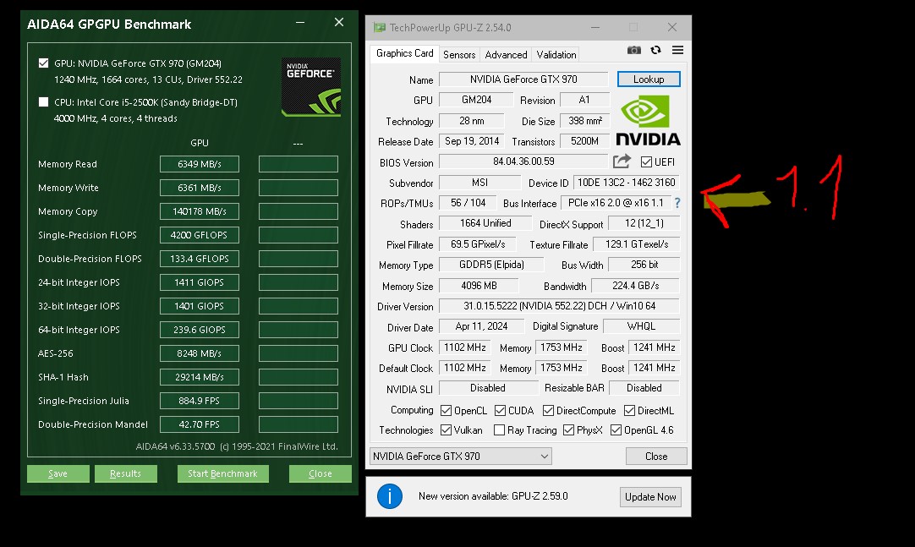The width and height of the screenshot is (915, 547).
Task: Open the GPU-Z hamburger menu
Action: coord(677,50)
